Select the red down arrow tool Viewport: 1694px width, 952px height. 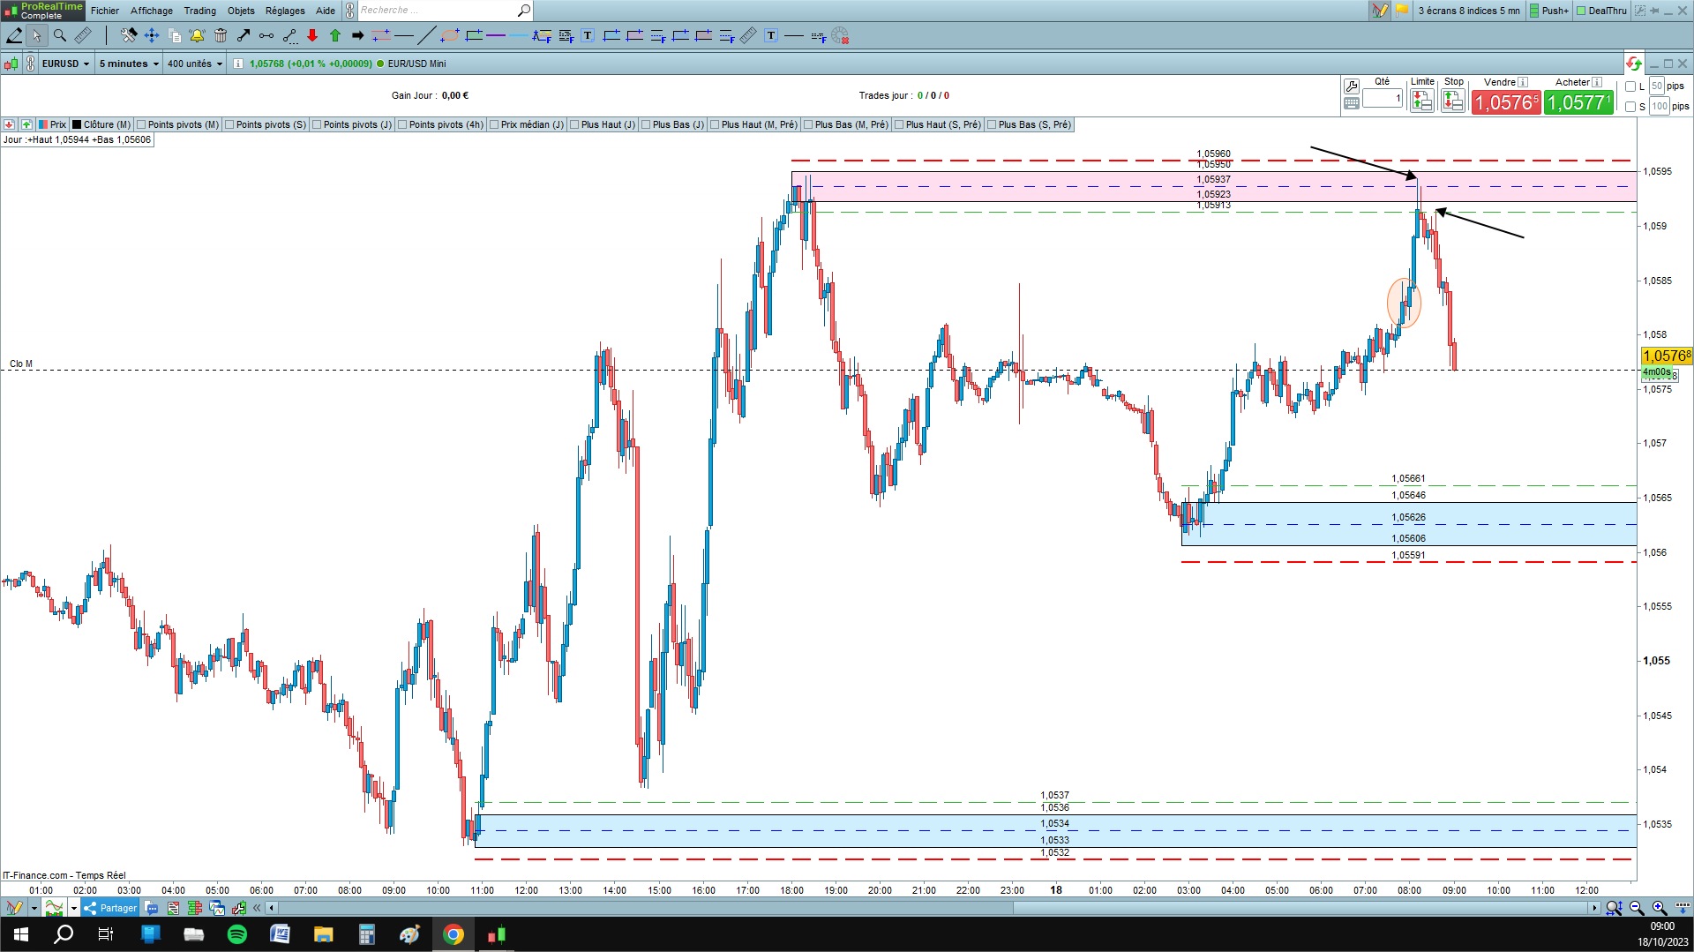point(312,36)
